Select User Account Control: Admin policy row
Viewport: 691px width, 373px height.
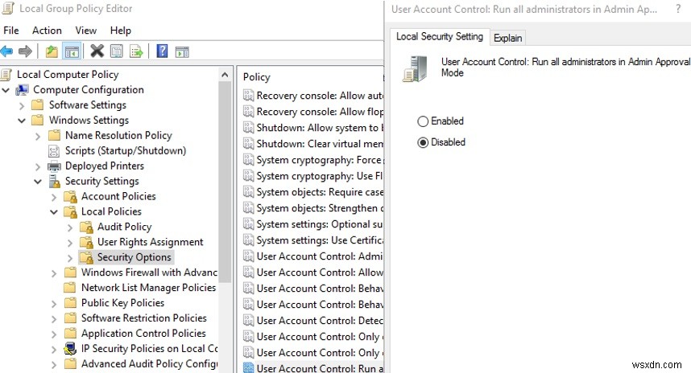[x=313, y=256]
